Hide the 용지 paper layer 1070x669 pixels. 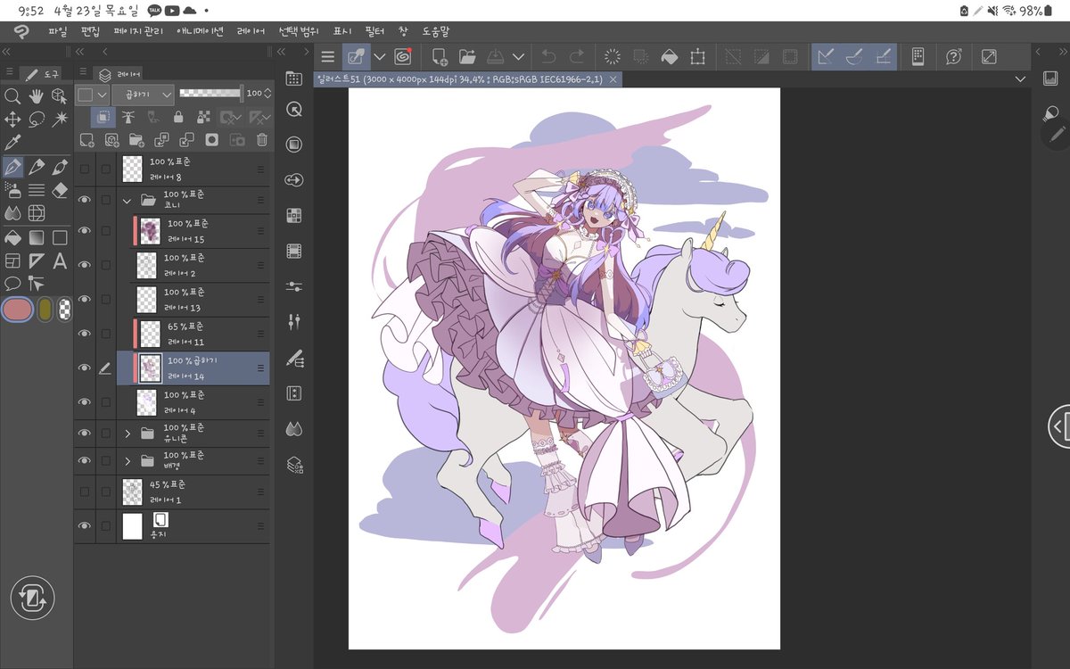tap(85, 526)
